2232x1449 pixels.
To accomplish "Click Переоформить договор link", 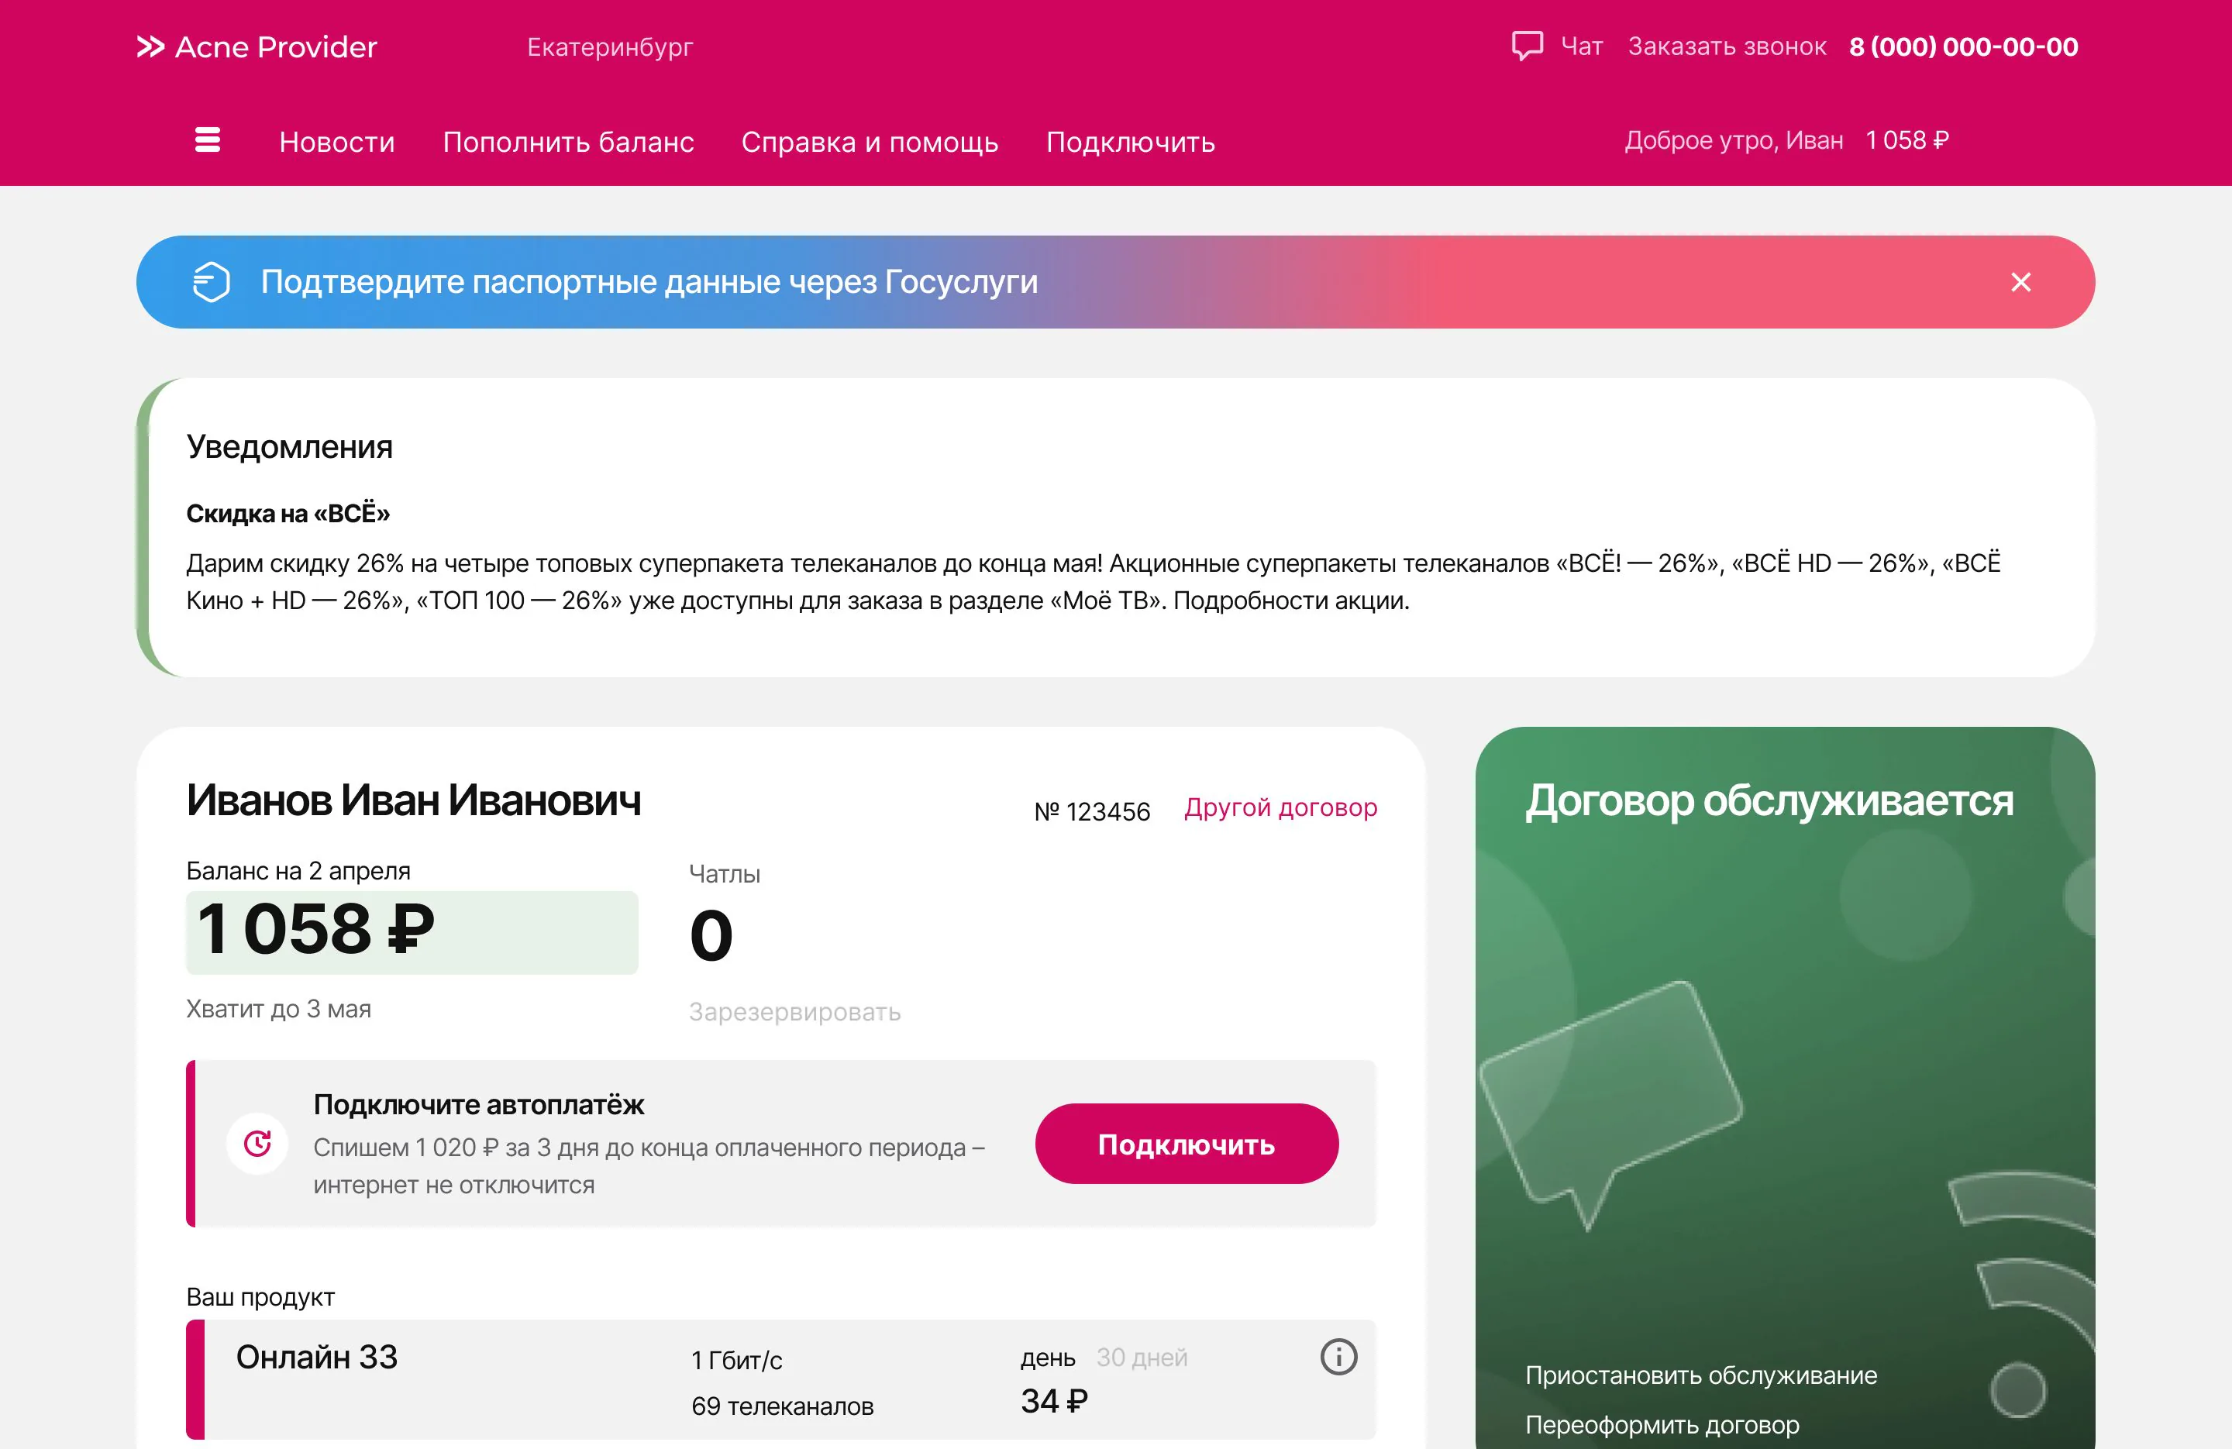I will pyautogui.click(x=1662, y=1425).
